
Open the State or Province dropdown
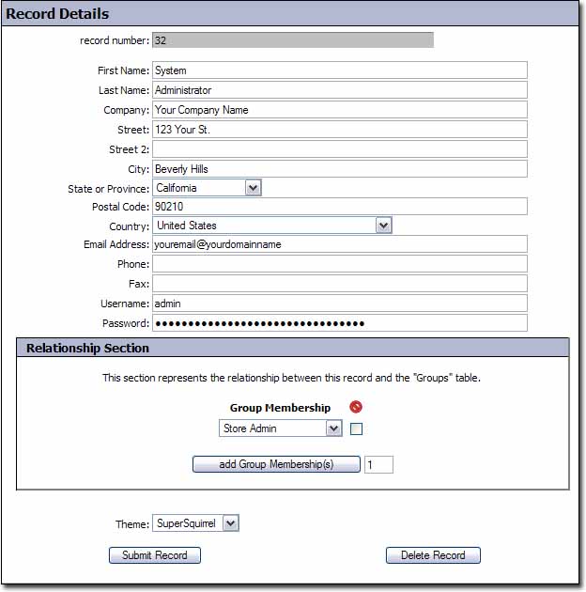click(x=206, y=188)
